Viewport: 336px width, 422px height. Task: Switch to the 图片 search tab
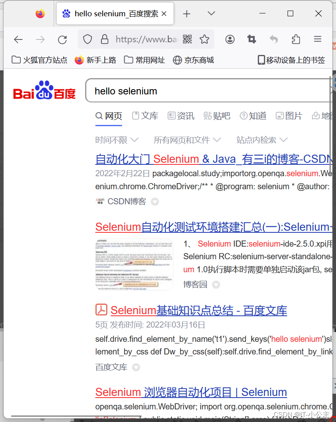click(x=289, y=116)
